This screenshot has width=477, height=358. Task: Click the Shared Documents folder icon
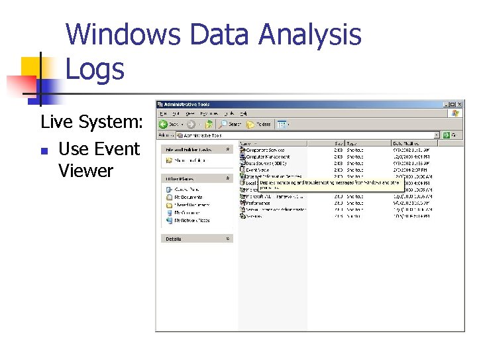169,205
